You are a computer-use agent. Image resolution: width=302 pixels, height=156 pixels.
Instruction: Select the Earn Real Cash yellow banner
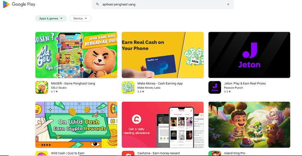point(163,55)
